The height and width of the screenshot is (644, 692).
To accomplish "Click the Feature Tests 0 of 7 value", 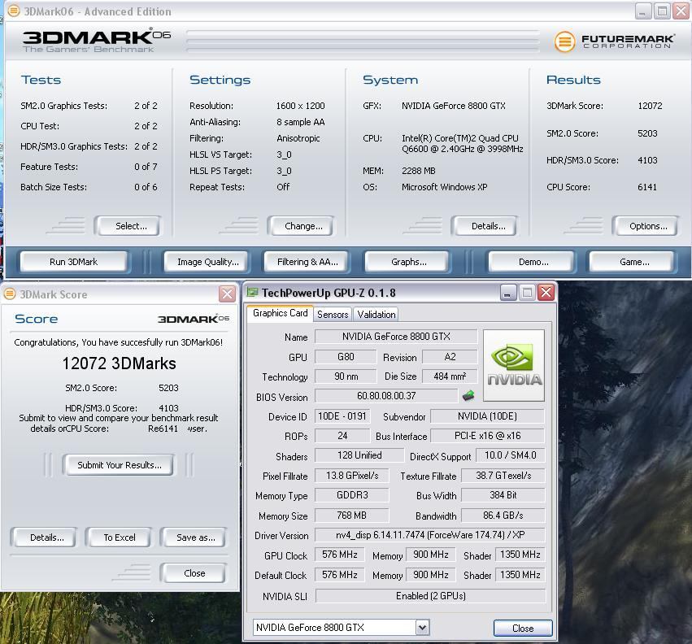I will tap(146, 167).
